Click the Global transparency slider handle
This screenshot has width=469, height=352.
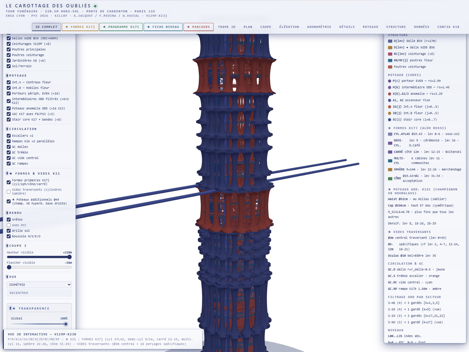tap(66, 324)
